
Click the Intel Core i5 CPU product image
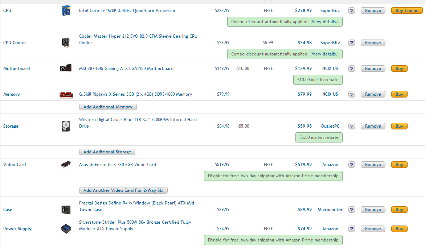click(x=66, y=11)
